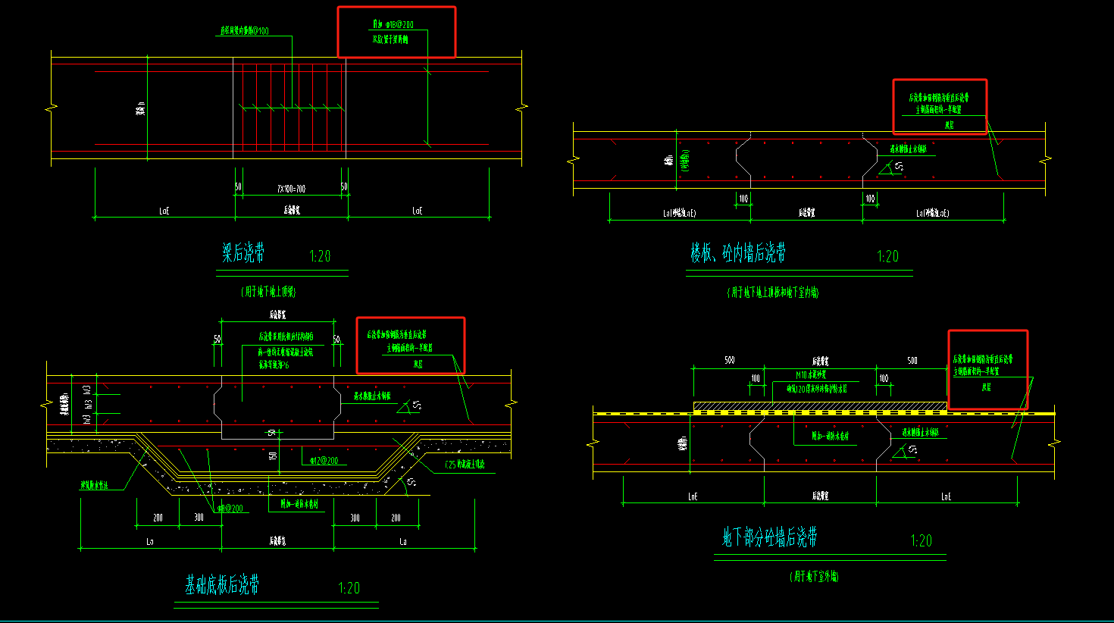
Task: Select the subtitle under the 楼板、砼内墙后浇带 title
Action: click(772, 293)
